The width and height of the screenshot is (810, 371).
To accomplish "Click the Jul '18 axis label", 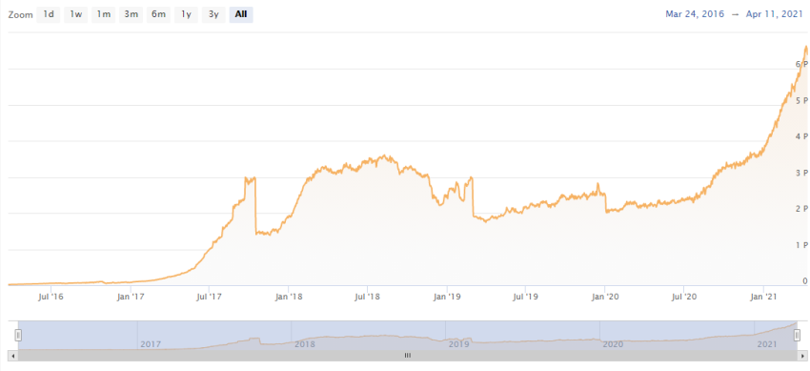I will tap(368, 297).
